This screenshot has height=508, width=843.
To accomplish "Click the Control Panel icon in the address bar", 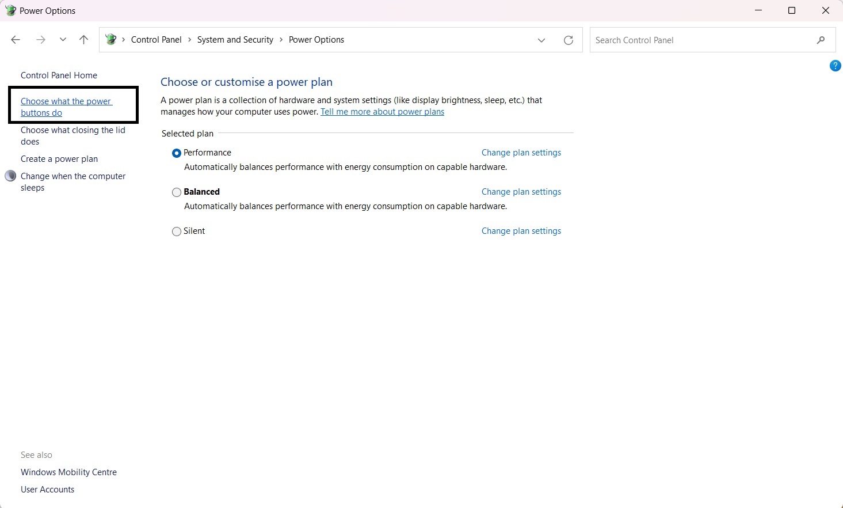I will pos(111,40).
